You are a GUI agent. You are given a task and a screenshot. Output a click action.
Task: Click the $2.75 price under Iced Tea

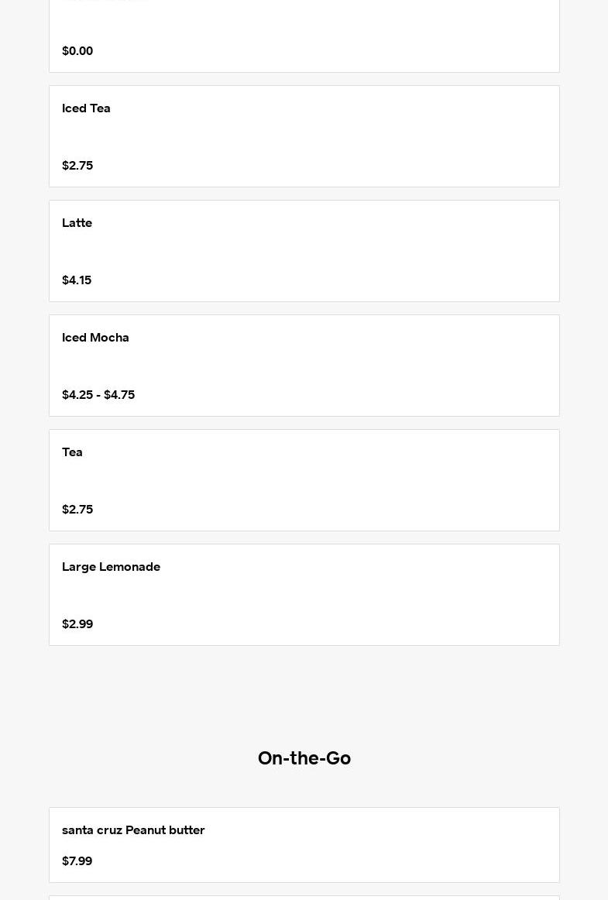(x=77, y=166)
